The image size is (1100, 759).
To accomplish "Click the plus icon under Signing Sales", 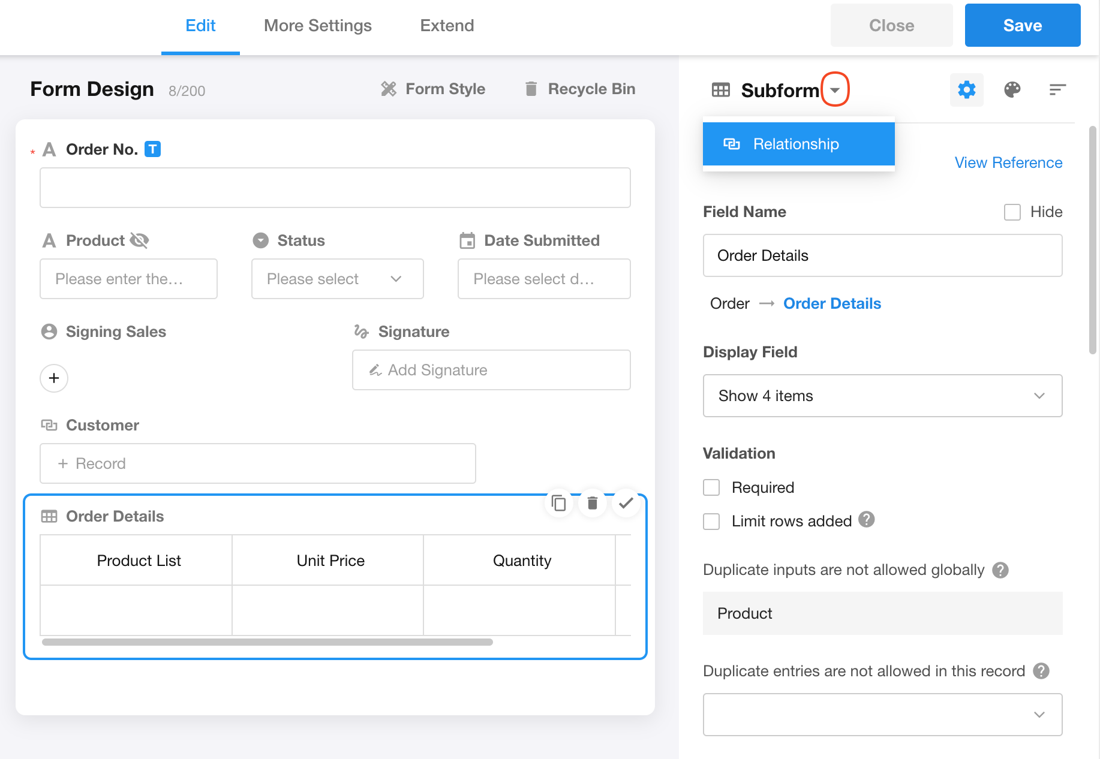I will [x=54, y=378].
